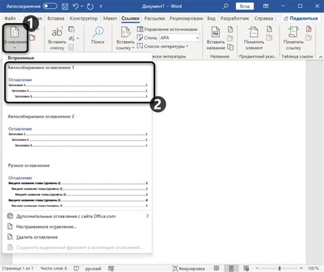Viewport: 324px width, 272px height.
Task: Open the search magnifier in title bar
Action: pos(226,6)
